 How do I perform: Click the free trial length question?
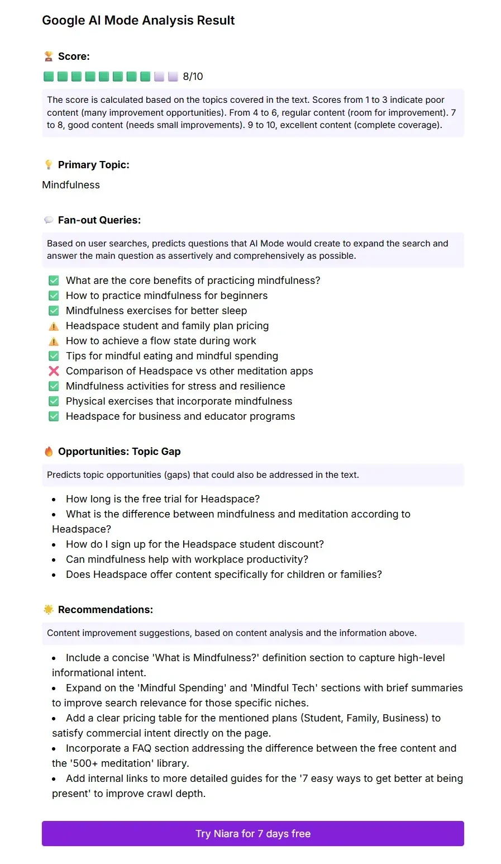[x=163, y=499]
